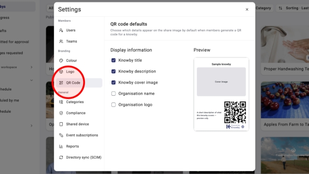Open the Category filter dropdown
This screenshot has width=309, height=174.
(x=264, y=8)
